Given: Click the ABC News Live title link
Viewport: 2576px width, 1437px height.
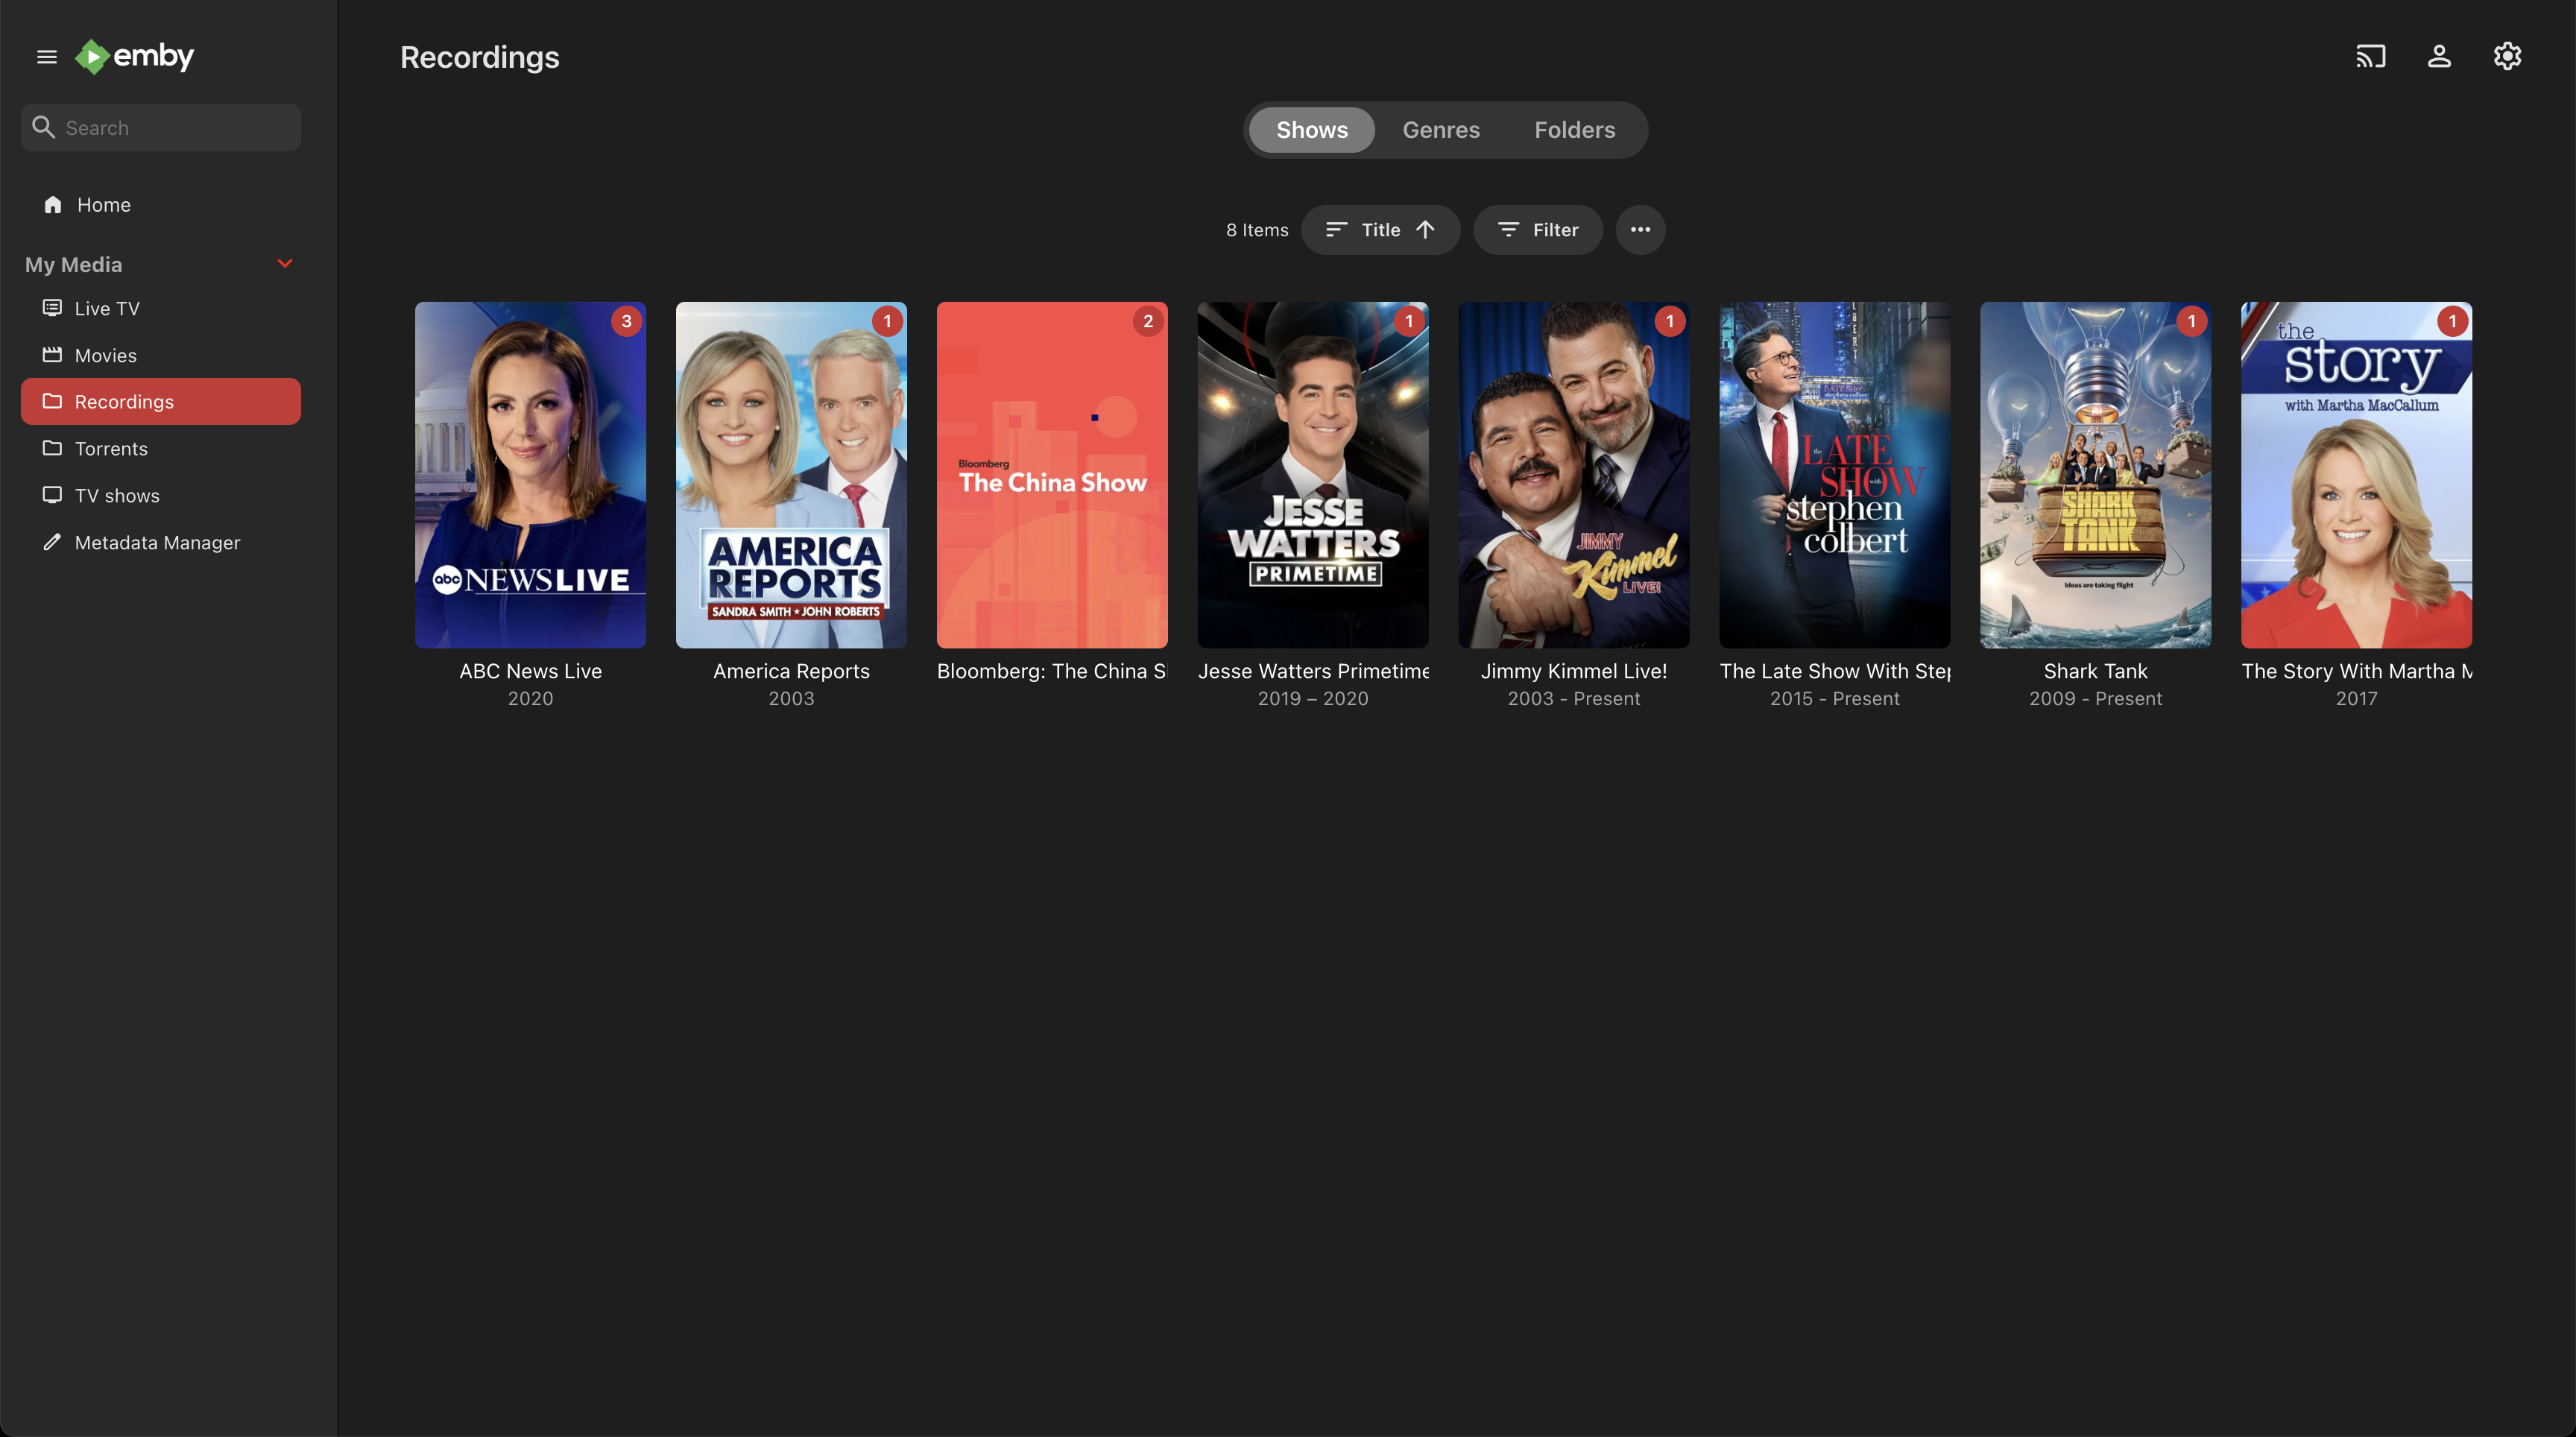Looking at the screenshot, I should [x=530, y=671].
